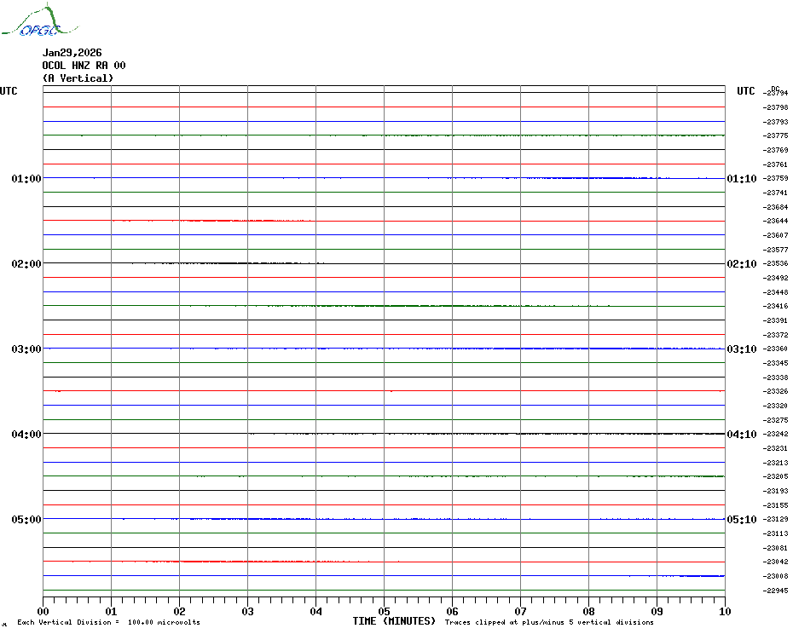The width and height of the screenshot is (793, 634).
Task: Select the 03:10 label on right axis
Action: [x=741, y=349]
